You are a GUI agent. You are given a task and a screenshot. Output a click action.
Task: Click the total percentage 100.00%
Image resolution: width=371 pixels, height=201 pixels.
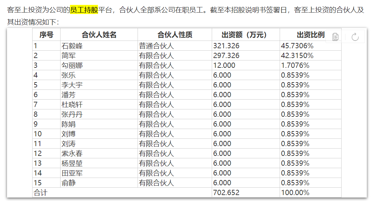(295, 193)
